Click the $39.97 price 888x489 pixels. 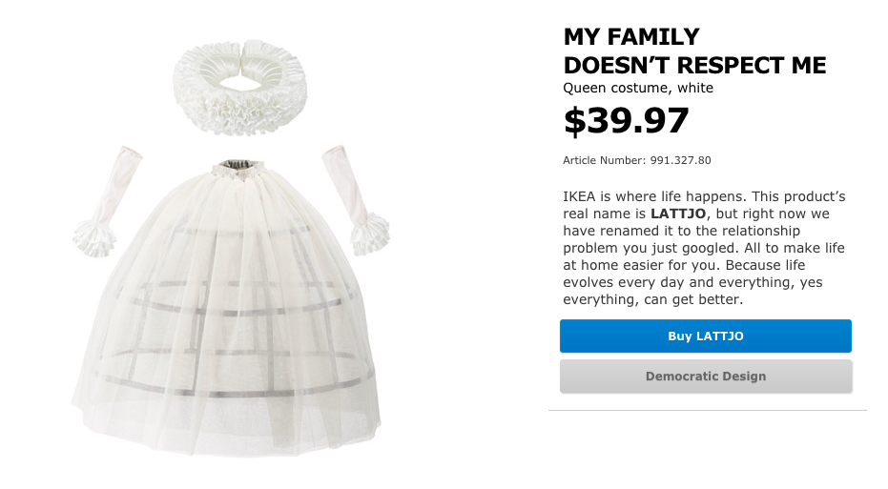[626, 121]
